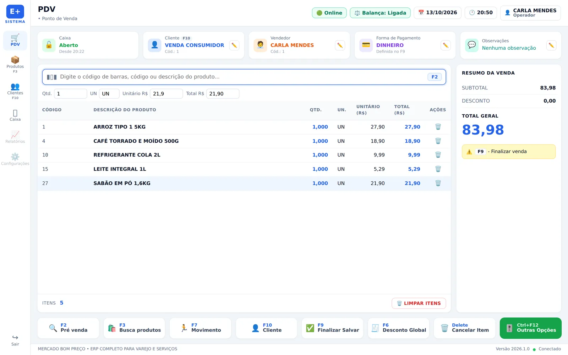This screenshot has height=355, width=568.
Task: Open Configurações in the sidebar
Action: (x=15, y=159)
